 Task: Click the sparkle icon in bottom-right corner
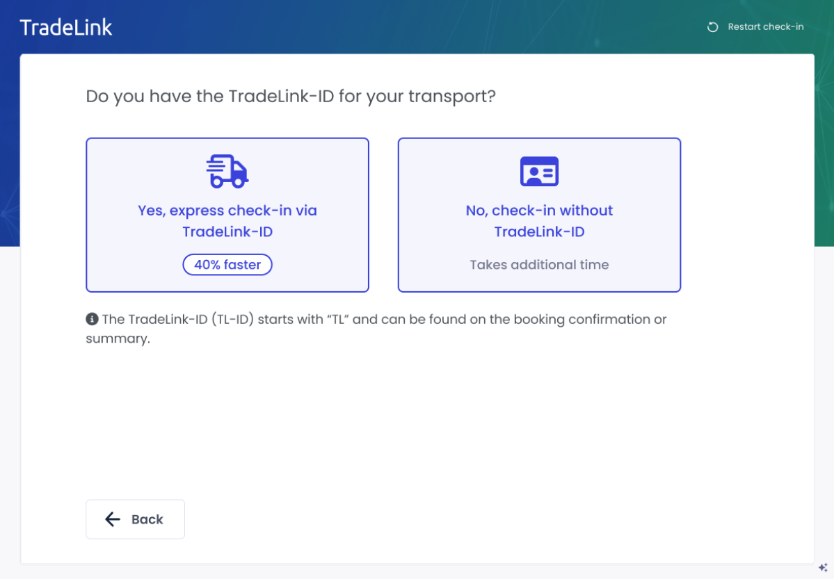[823, 567]
